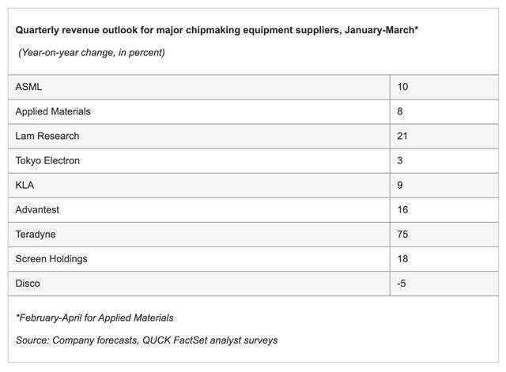Click the Teradyne company cell
The image size is (506, 372).
pyautogui.click(x=36, y=234)
